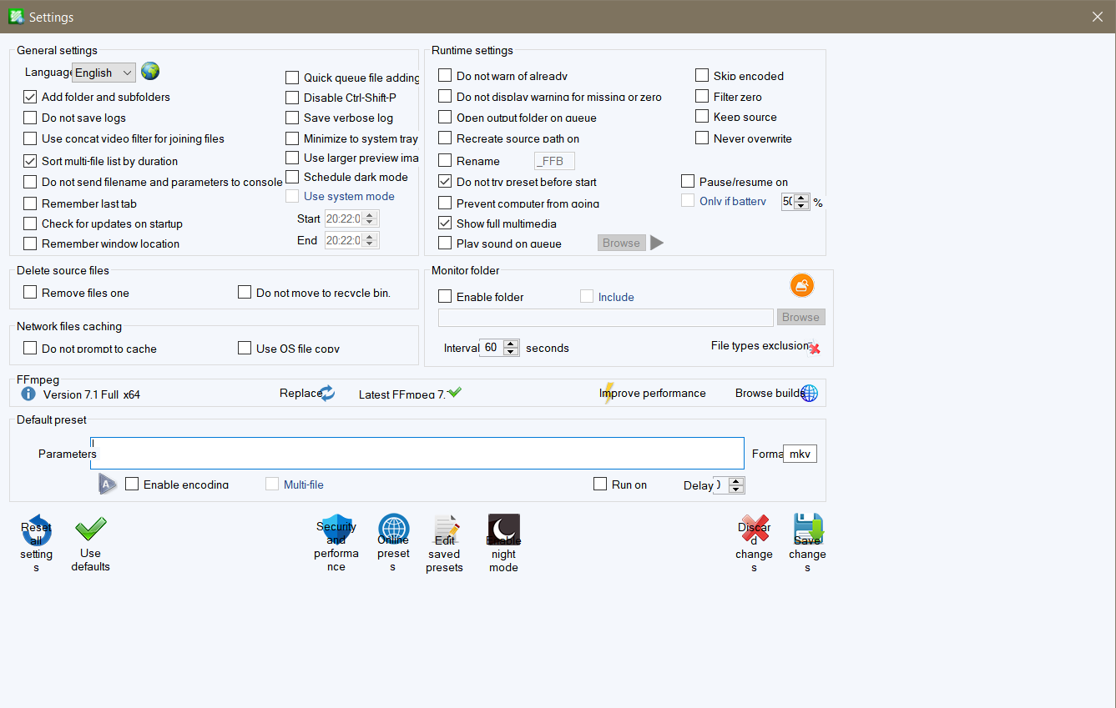Click the Interval seconds stepper arrows
Viewport: 1116px width, 708px height.
click(512, 348)
